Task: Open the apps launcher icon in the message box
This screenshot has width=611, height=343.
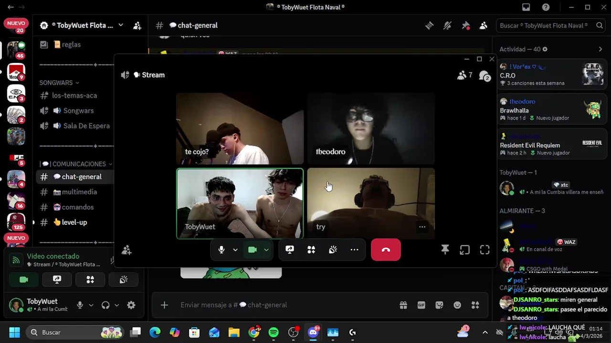Action: click(x=475, y=305)
